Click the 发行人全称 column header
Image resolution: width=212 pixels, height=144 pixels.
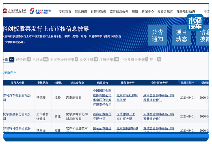tap(18, 83)
